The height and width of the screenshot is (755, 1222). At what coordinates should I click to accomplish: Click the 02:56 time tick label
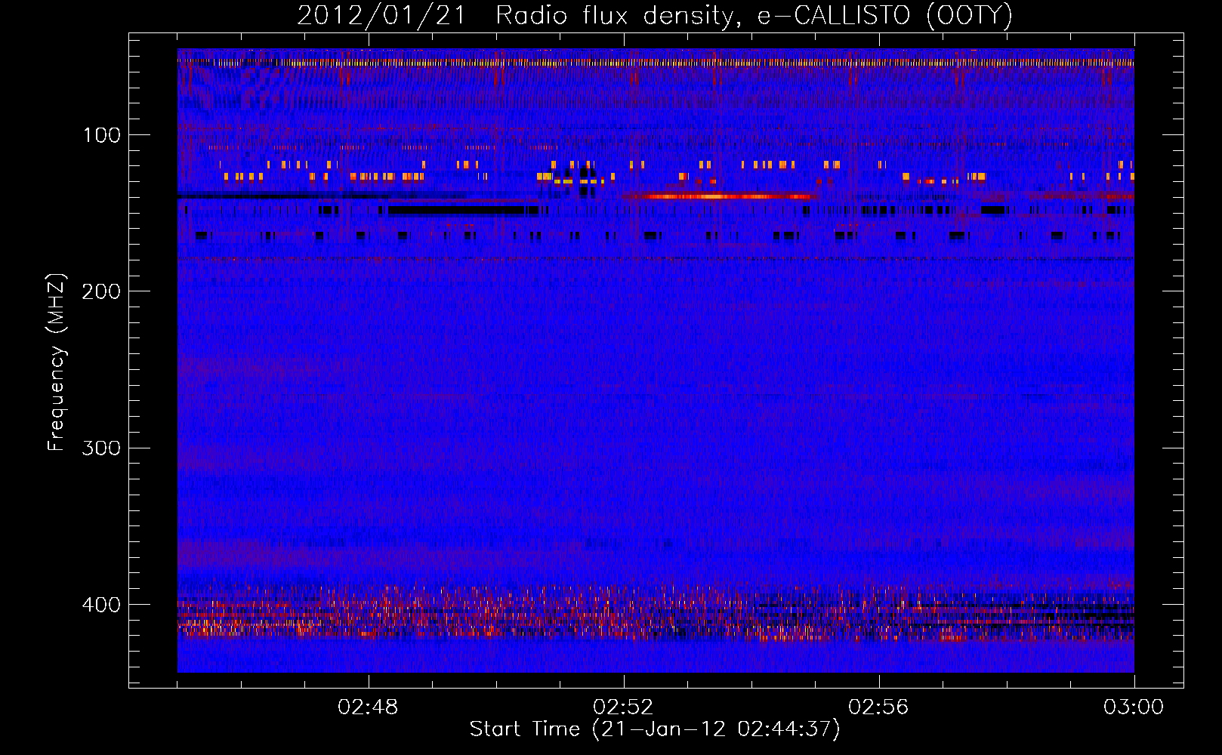(x=879, y=707)
